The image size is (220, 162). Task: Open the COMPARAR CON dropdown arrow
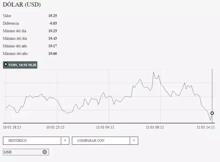(x=134, y=140)
